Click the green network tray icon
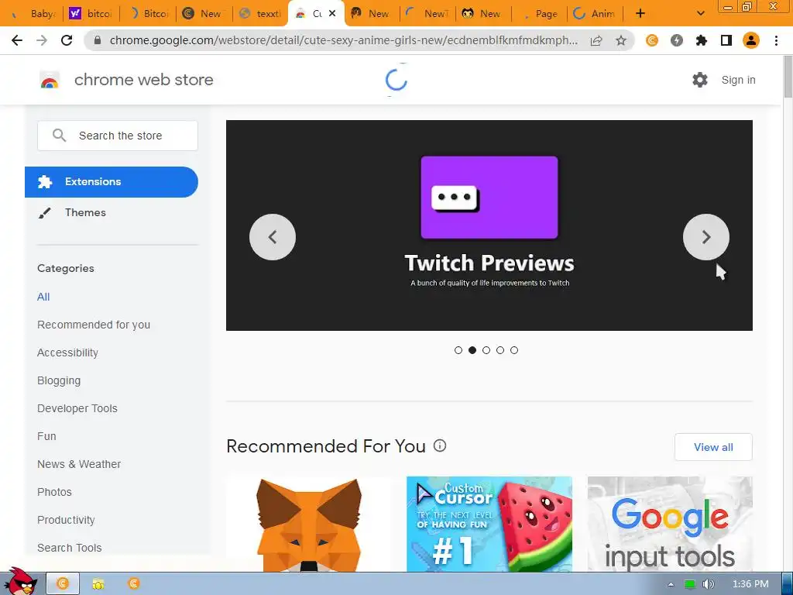Viewport: 793px width, 595px height. pos(690,584)
